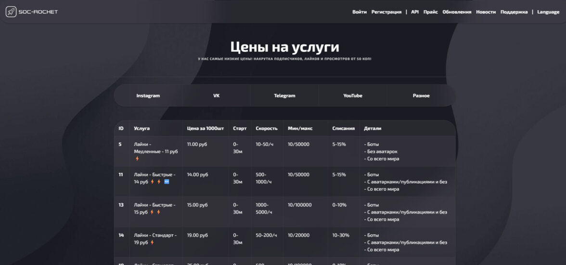
Task: Click min/max value 10/100000 in row 13
Action: click(x=299, y=205)
